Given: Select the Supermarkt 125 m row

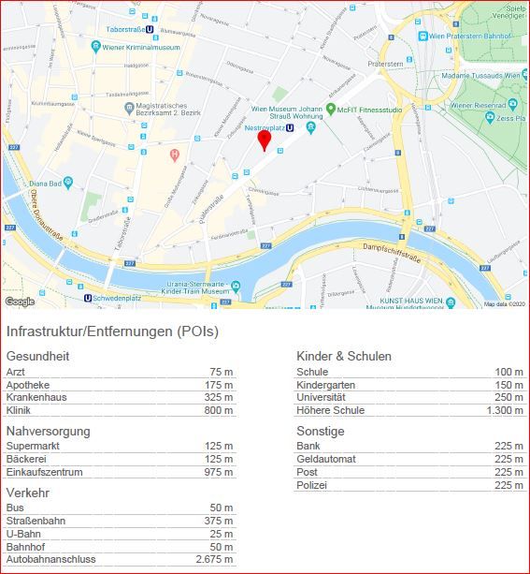Looking at the screenshot, I should 120,446.
